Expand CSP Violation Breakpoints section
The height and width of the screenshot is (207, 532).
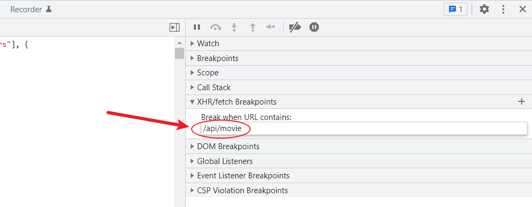tap(359, 191)
